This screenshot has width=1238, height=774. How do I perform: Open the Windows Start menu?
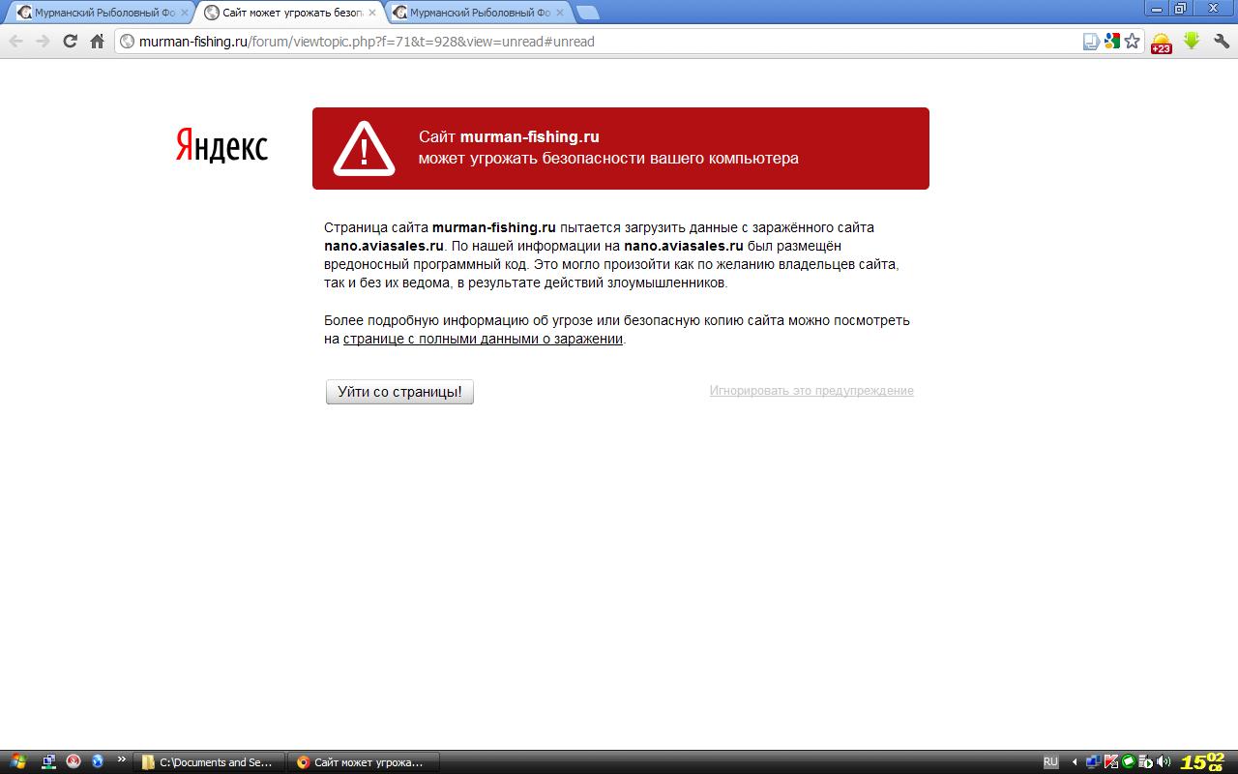coord(18,762)
